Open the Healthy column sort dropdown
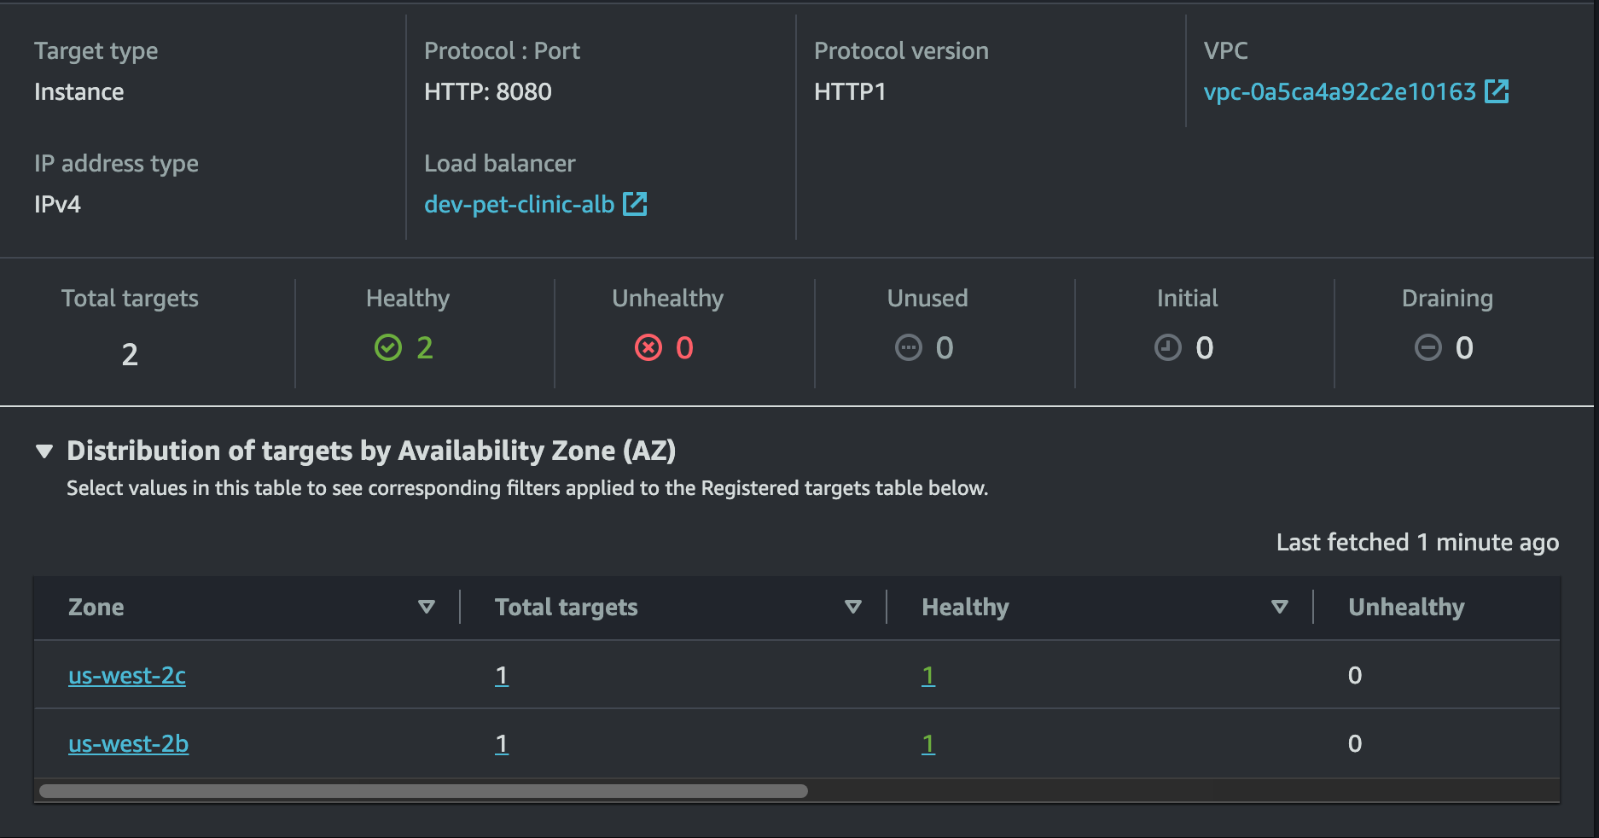Viewport: 1599px width, 838px height. point(1279,607)
